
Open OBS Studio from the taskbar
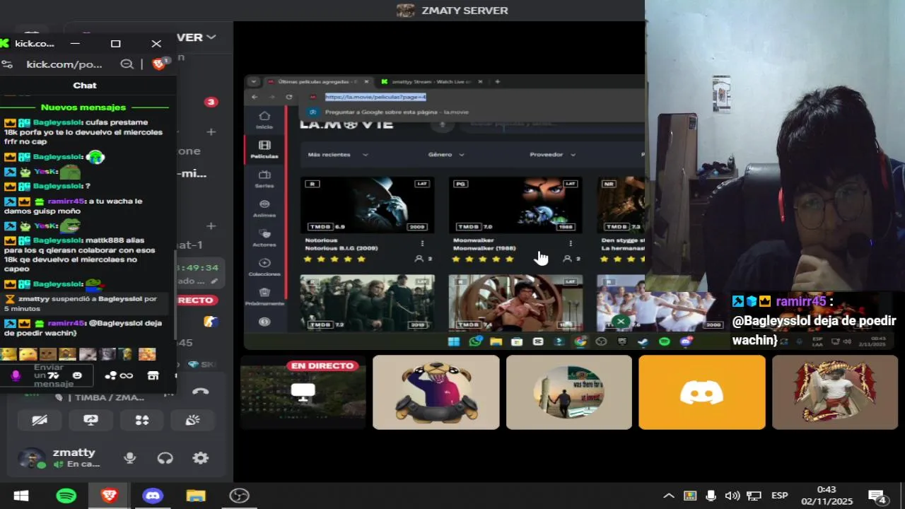tap(239, 496)
